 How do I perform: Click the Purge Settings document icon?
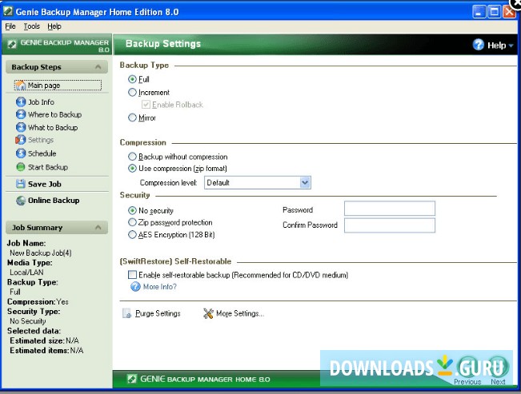(x=127, y=313)
